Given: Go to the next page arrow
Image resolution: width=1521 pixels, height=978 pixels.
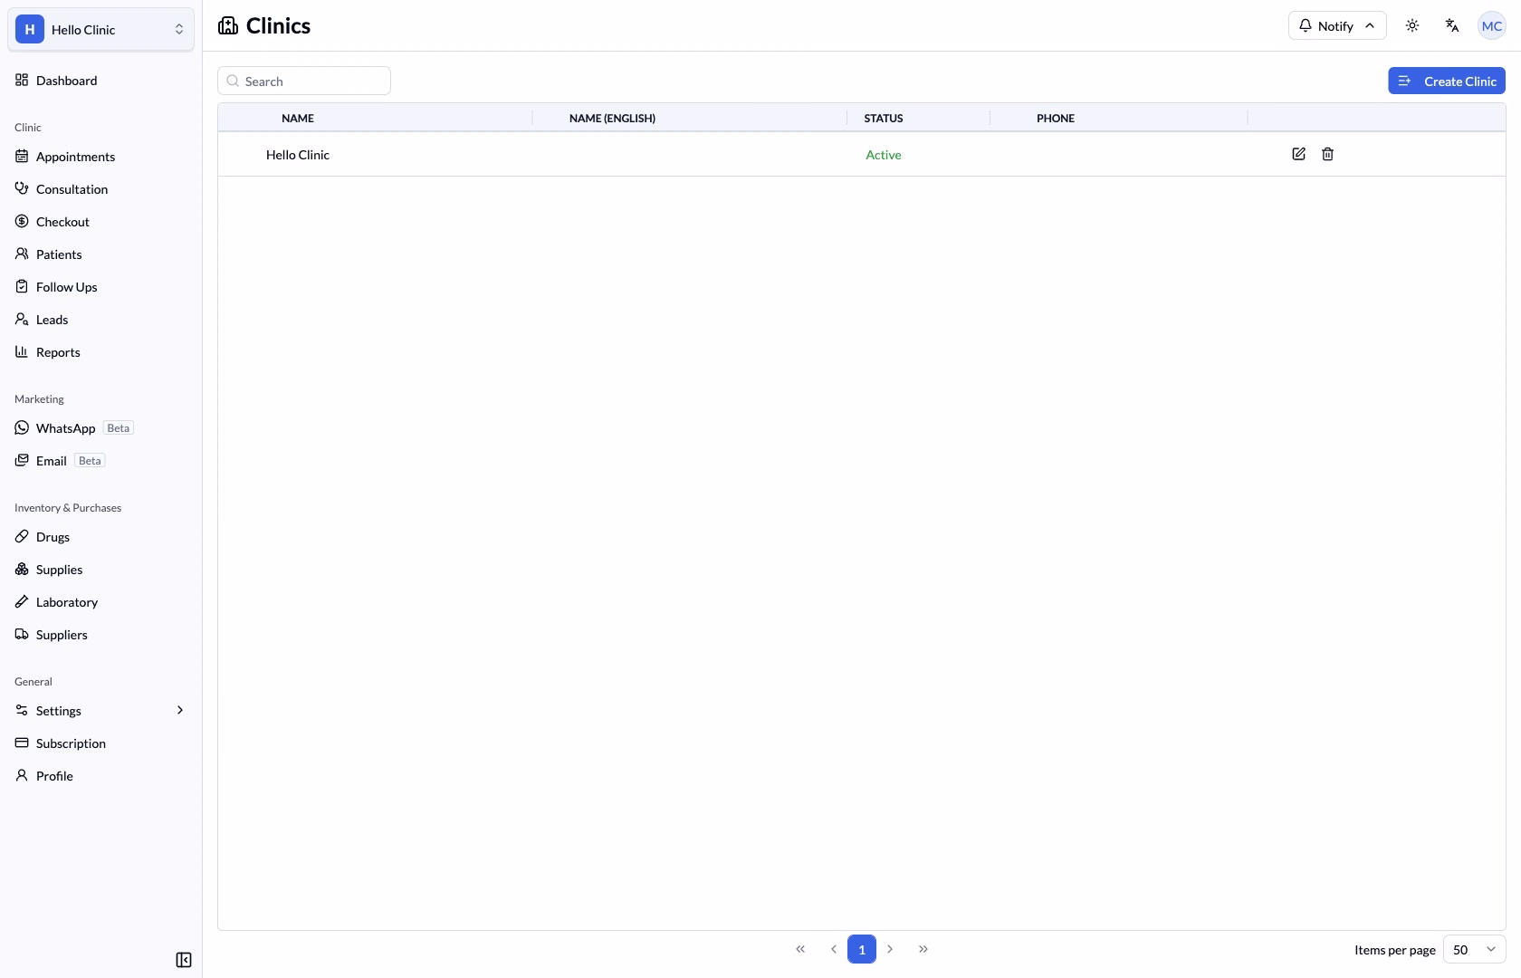Looking at the screenshot, I should [x=890, y=949].
